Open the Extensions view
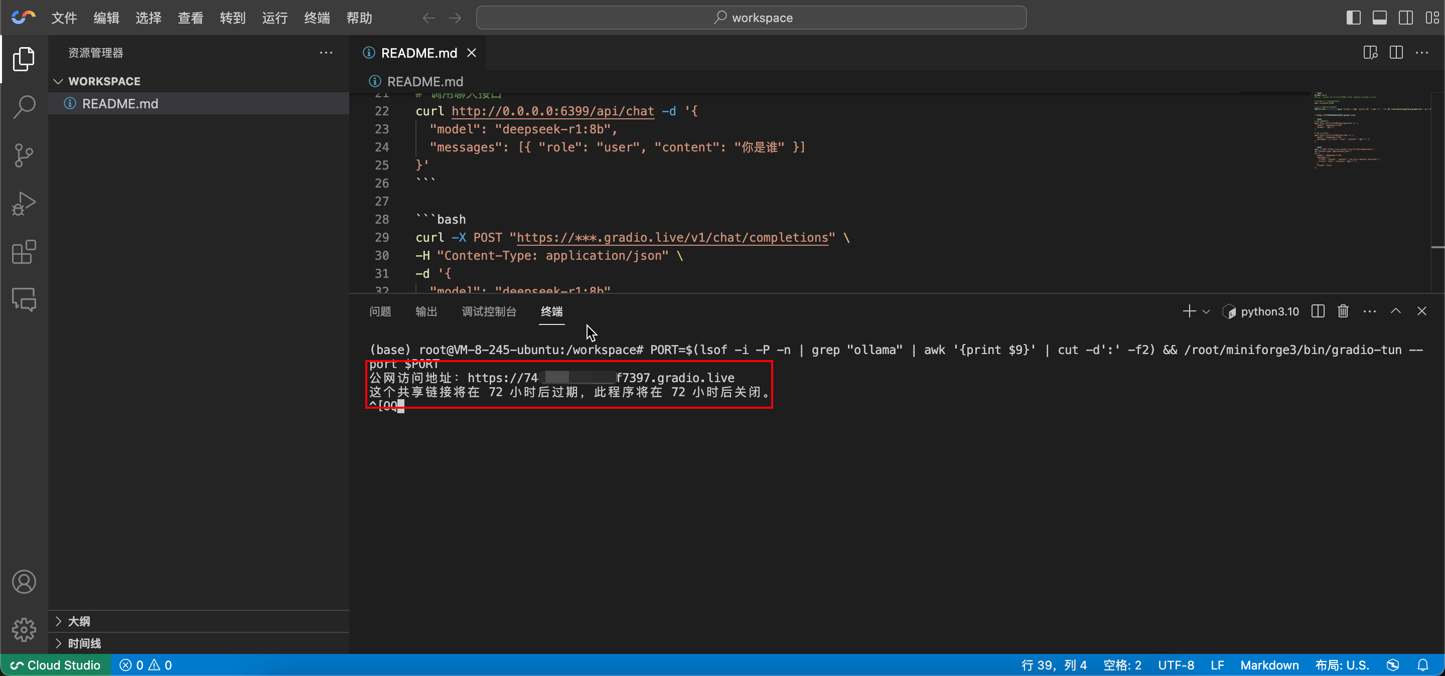Viewport: 1445px width, 676px height. pos(24,252)
